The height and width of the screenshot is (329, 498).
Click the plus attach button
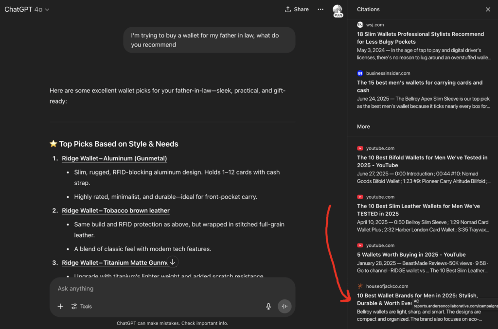pyautogui.click(x=60, y=306)
